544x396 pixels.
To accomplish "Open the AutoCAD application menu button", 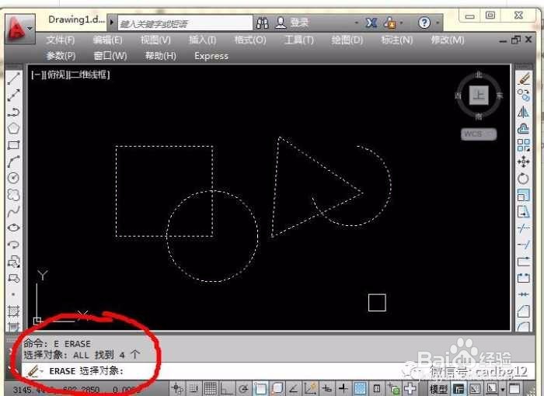I will pos(19,29).
